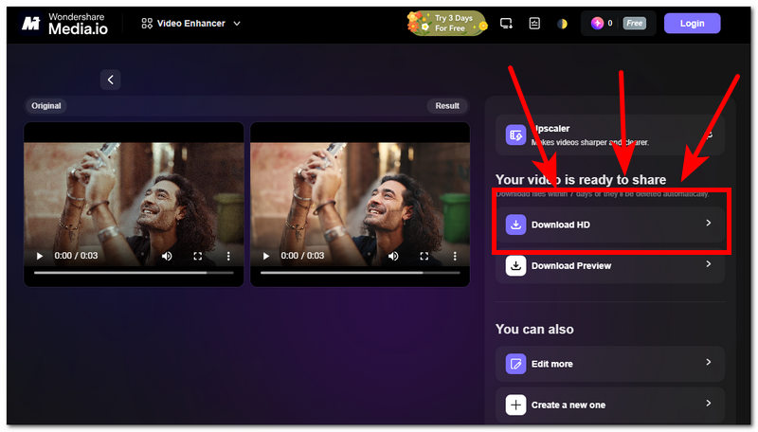Click the purple Download HD icon

pos(515,225)
